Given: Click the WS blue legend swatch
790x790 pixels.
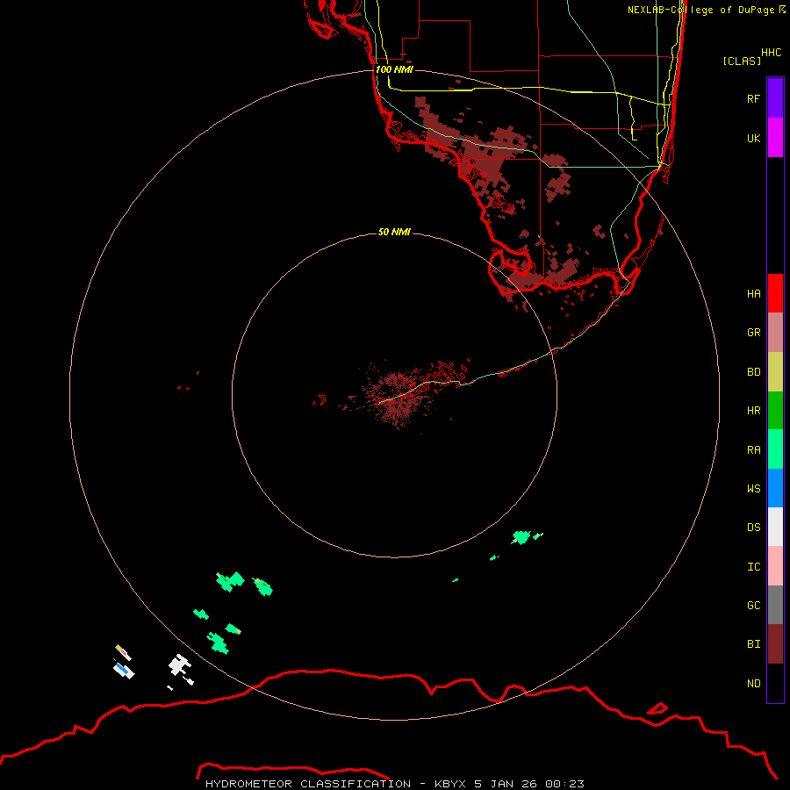Looking at the screenshot, I should point(775,488).
